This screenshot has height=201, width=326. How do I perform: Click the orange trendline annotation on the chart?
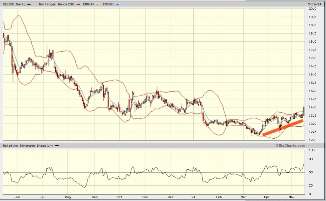pos(283,127)
